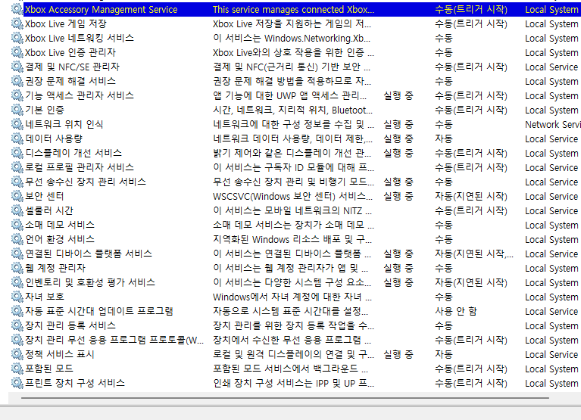Image resolution: width=581 pixels, height=420 pixels.
Task: Click gear icon of 인벤토리 및 호환성 평가 서비스
Action: pyautogui.click(x=17, y=282)
